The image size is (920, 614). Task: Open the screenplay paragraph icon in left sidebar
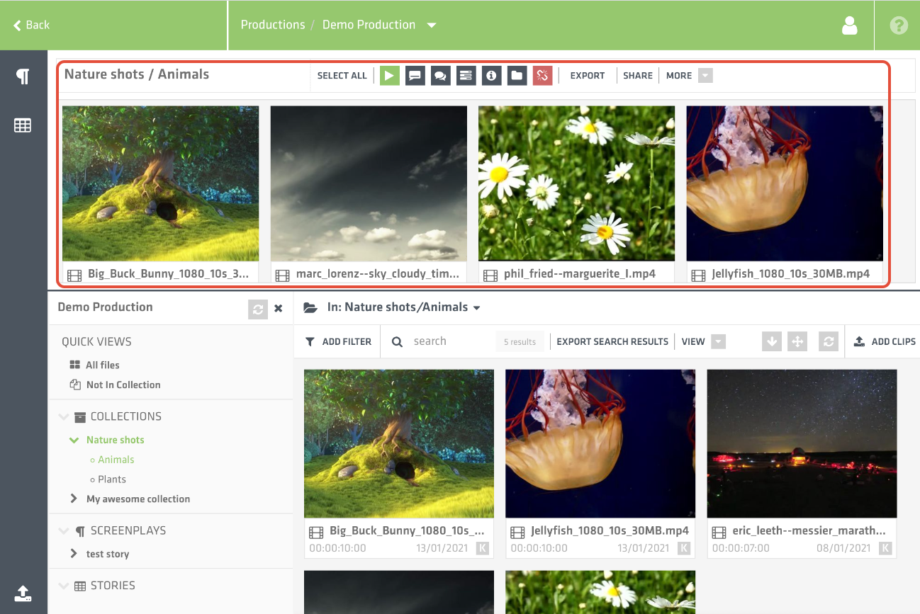coord(23,76)
